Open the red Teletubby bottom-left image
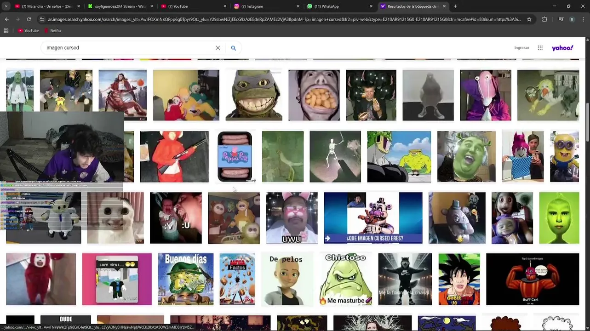590x331 pixels. [x=41, y=279]
